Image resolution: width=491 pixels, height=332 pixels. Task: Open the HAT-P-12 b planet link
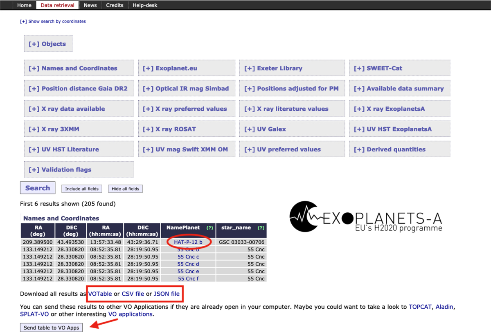pos(188,242)
